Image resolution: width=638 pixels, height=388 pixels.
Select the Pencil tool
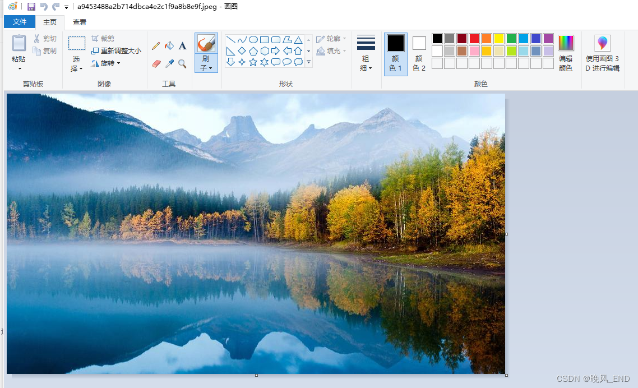click(156, 45)
